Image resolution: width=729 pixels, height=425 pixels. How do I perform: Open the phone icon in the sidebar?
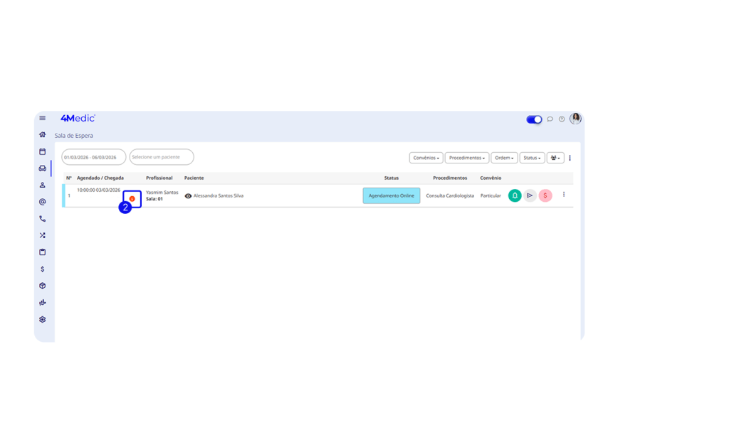coord(43,219)
